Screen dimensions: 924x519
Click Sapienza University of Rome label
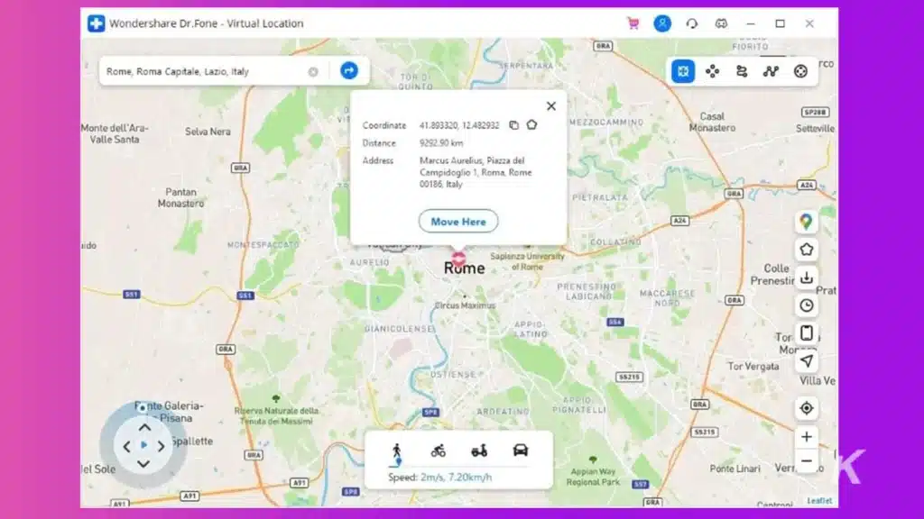coord(527,261)
